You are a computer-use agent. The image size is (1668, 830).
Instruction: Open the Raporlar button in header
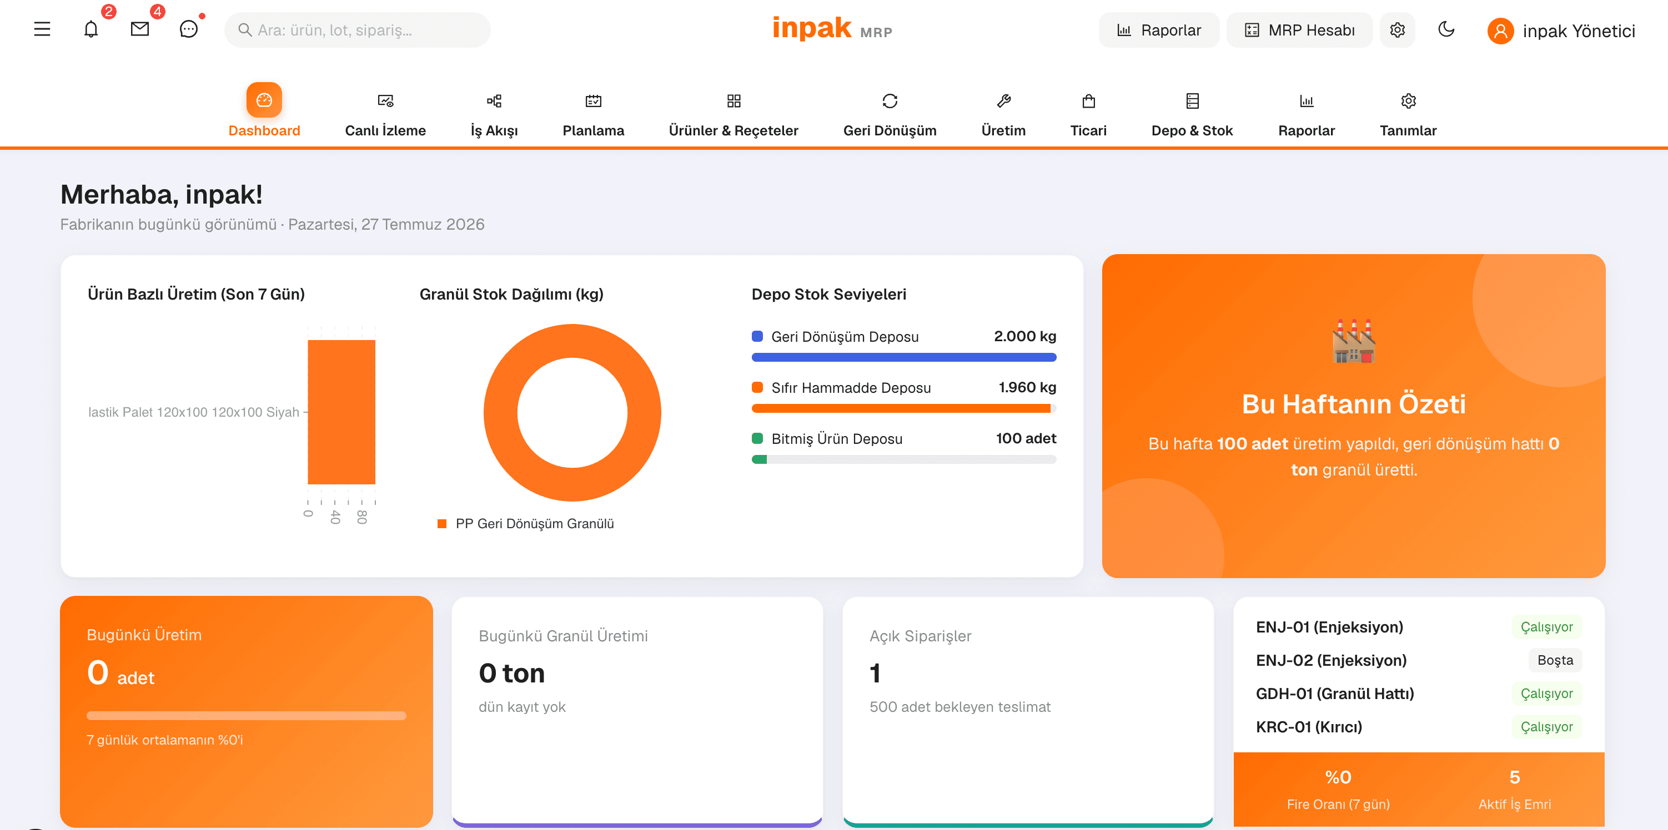[x=1158, y=30]
